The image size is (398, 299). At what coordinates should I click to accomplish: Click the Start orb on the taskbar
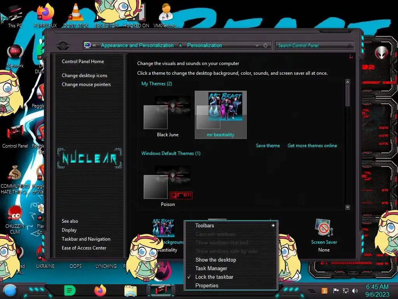pyautogui.click(x=10, y=291)
